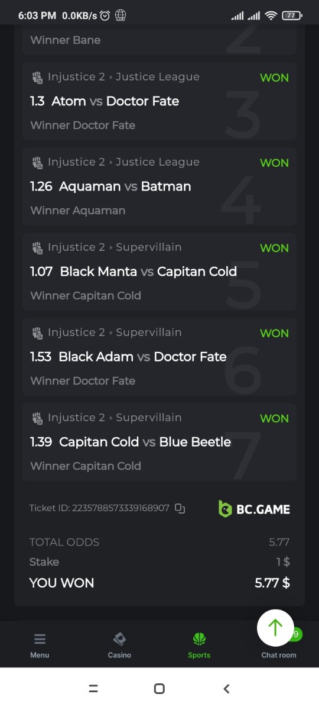Click esports icon on Aquaman vs Batman bet
The width and height of the screenshot is (319, 710).
tap(37, 162)
